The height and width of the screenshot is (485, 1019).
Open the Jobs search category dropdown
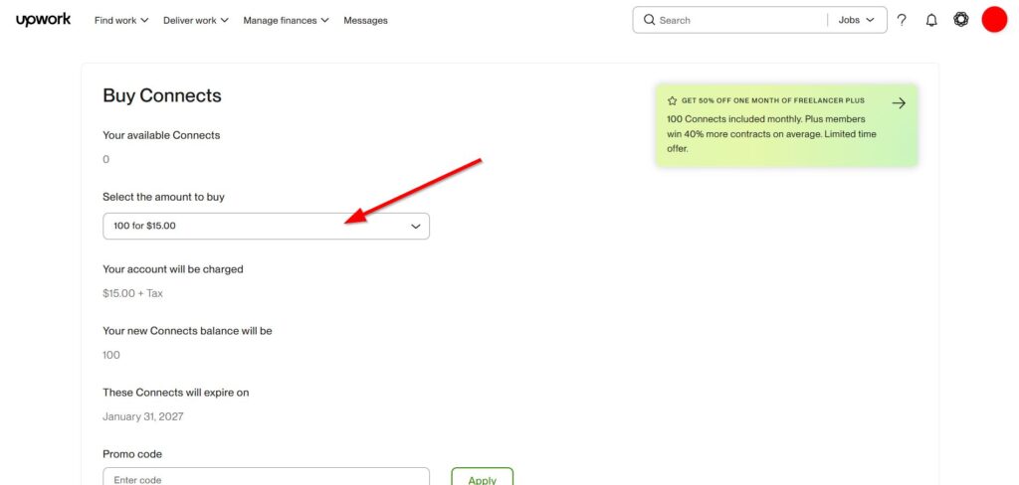856,20
